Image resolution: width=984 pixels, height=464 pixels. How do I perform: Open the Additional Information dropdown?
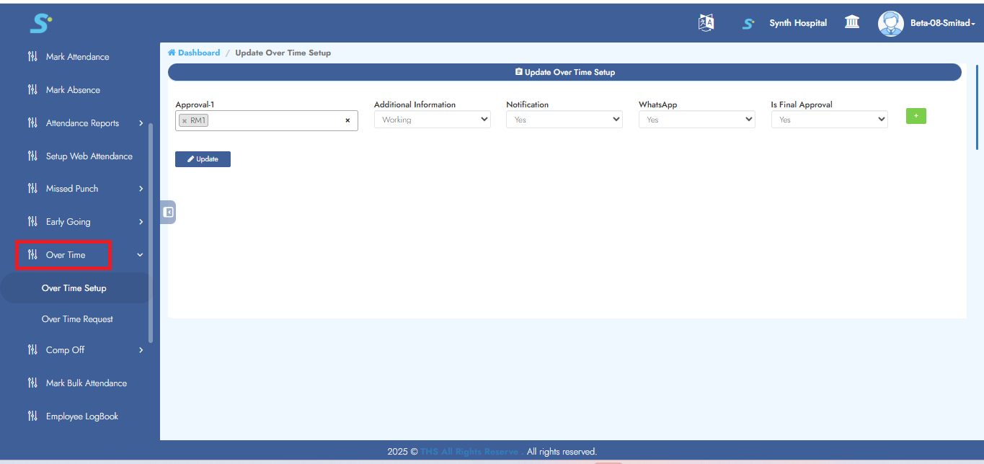(432, 120)
